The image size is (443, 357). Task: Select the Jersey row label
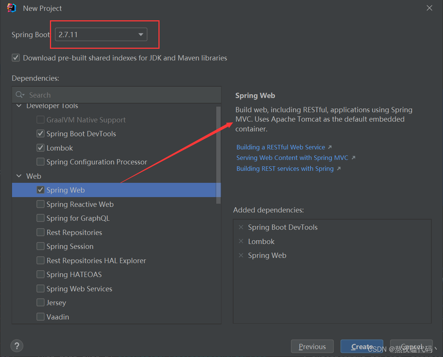(56, 303)
